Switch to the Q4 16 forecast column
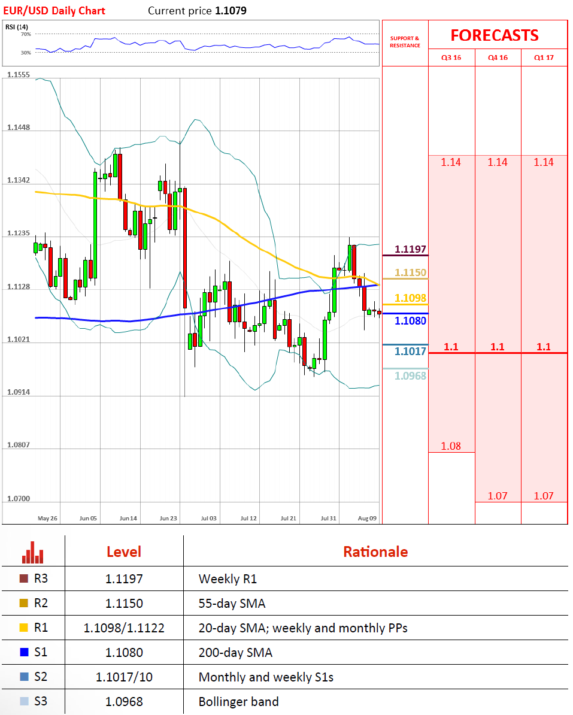Viewport: 573px width, 715px height. pyautogui.click(x=498, y=58)
